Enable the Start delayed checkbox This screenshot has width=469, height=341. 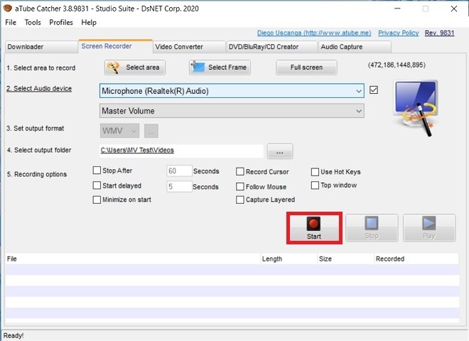[x=97, y=185]
